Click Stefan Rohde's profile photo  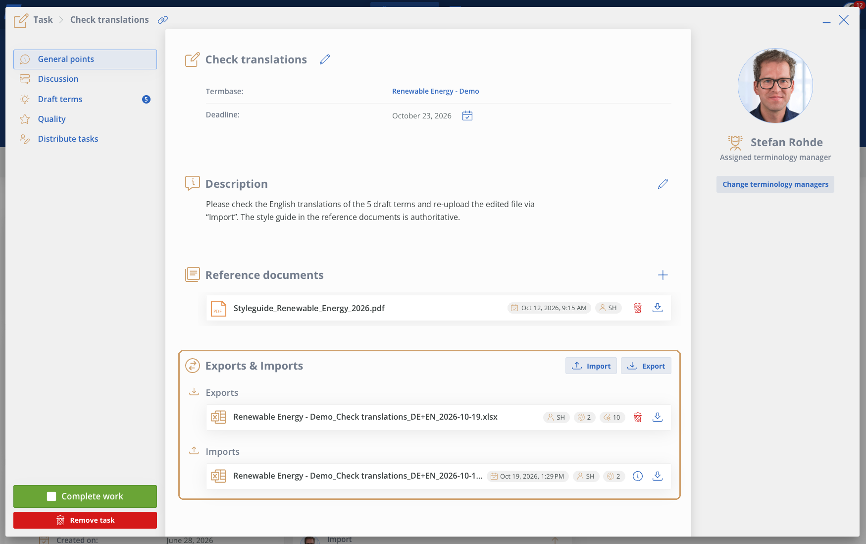[775, 86]
